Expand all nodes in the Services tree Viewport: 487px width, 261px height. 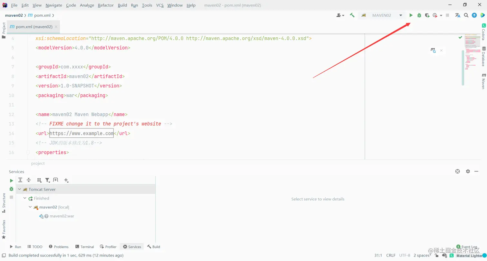click(x=20, y=180)
